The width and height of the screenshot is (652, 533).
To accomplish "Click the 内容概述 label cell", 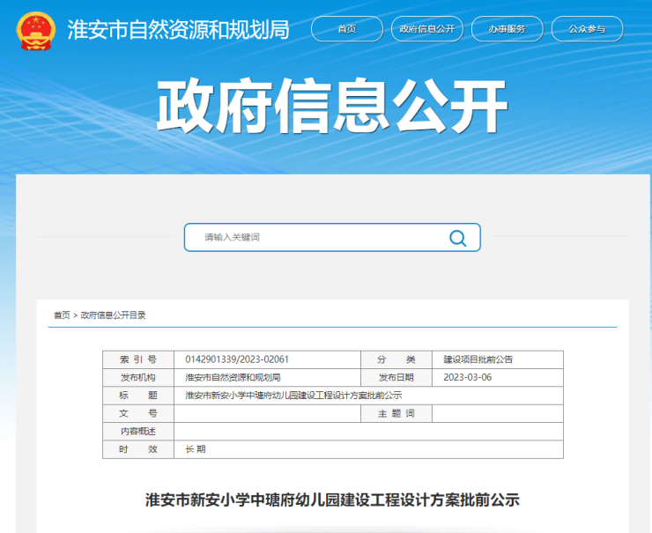I will tap(138, 431).
